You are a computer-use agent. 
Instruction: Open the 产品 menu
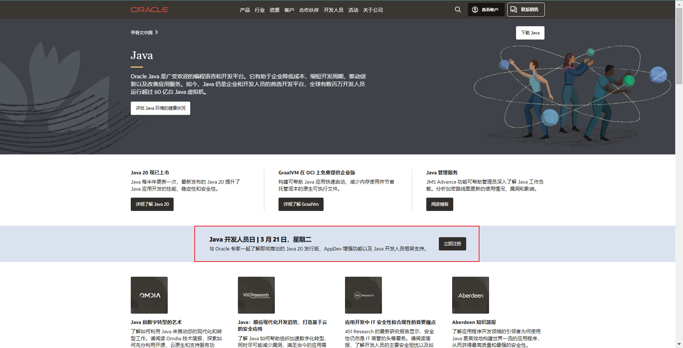pos(245,10)
